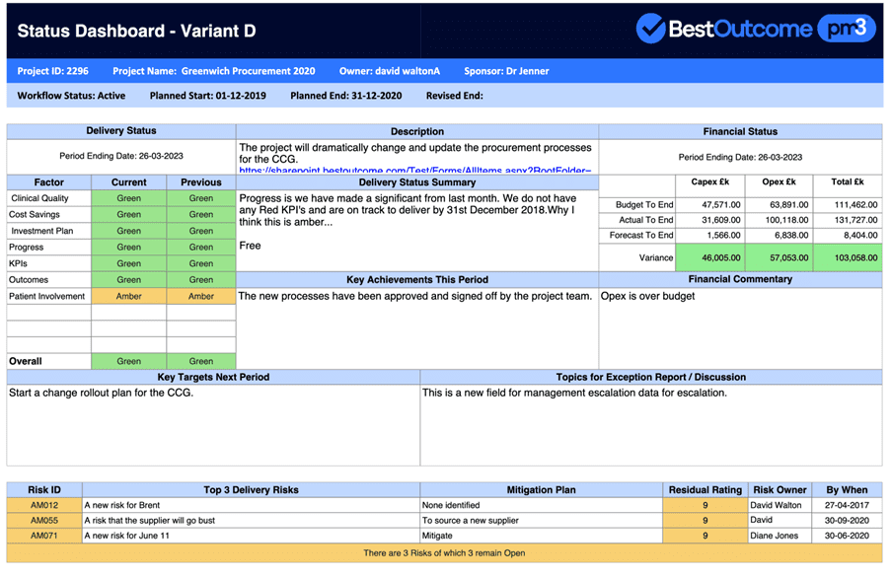Viewport: 891px width, 577px height.
Task: Click the Clinical Quality factor row label
Action: pos(39,198)
